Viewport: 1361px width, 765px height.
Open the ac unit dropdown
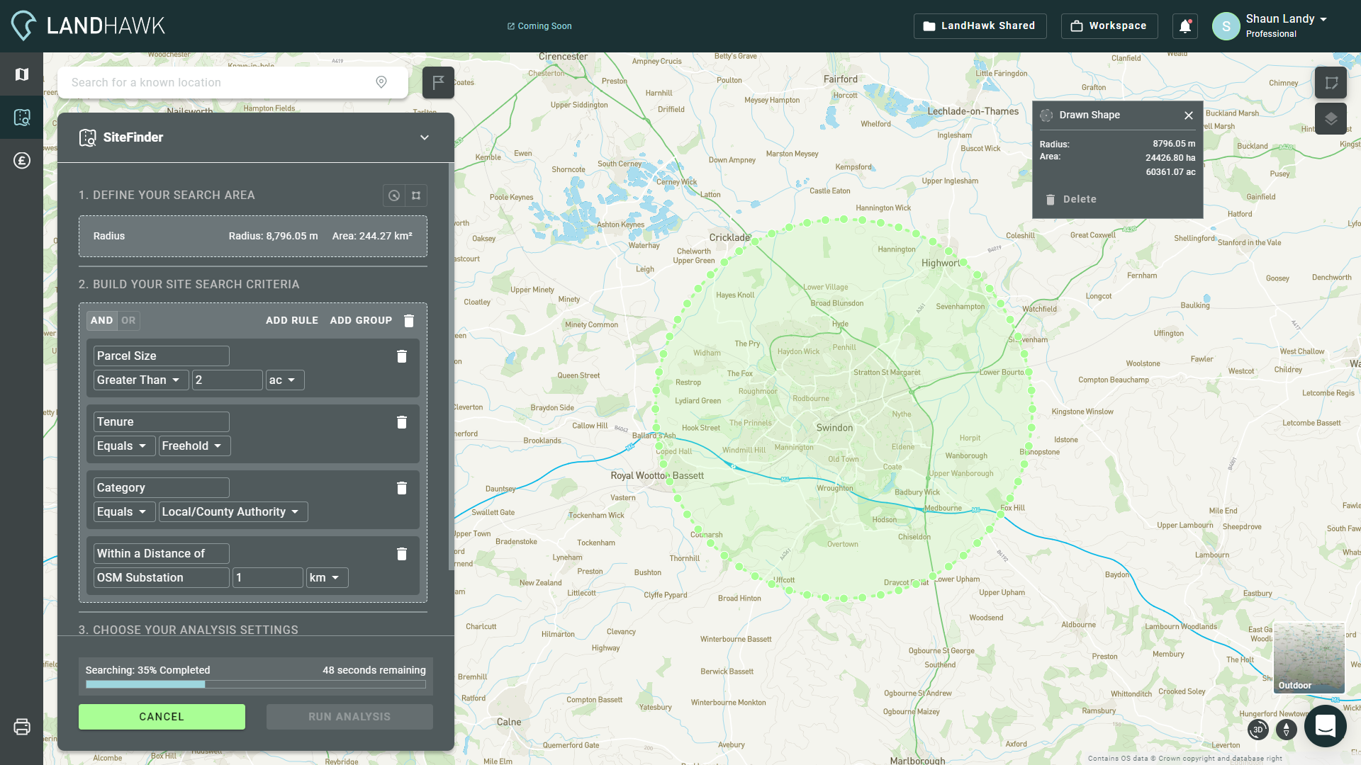coord(285,380)
